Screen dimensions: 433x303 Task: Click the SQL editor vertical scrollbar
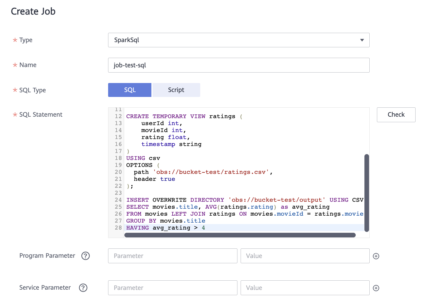pyautogui.click(x=366, y=193)
